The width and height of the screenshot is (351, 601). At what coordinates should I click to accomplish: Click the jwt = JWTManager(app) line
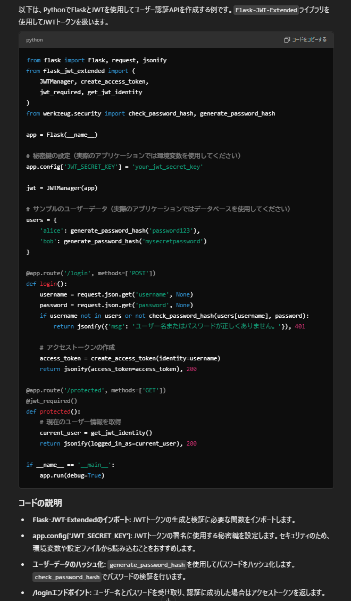pos(62,188)
